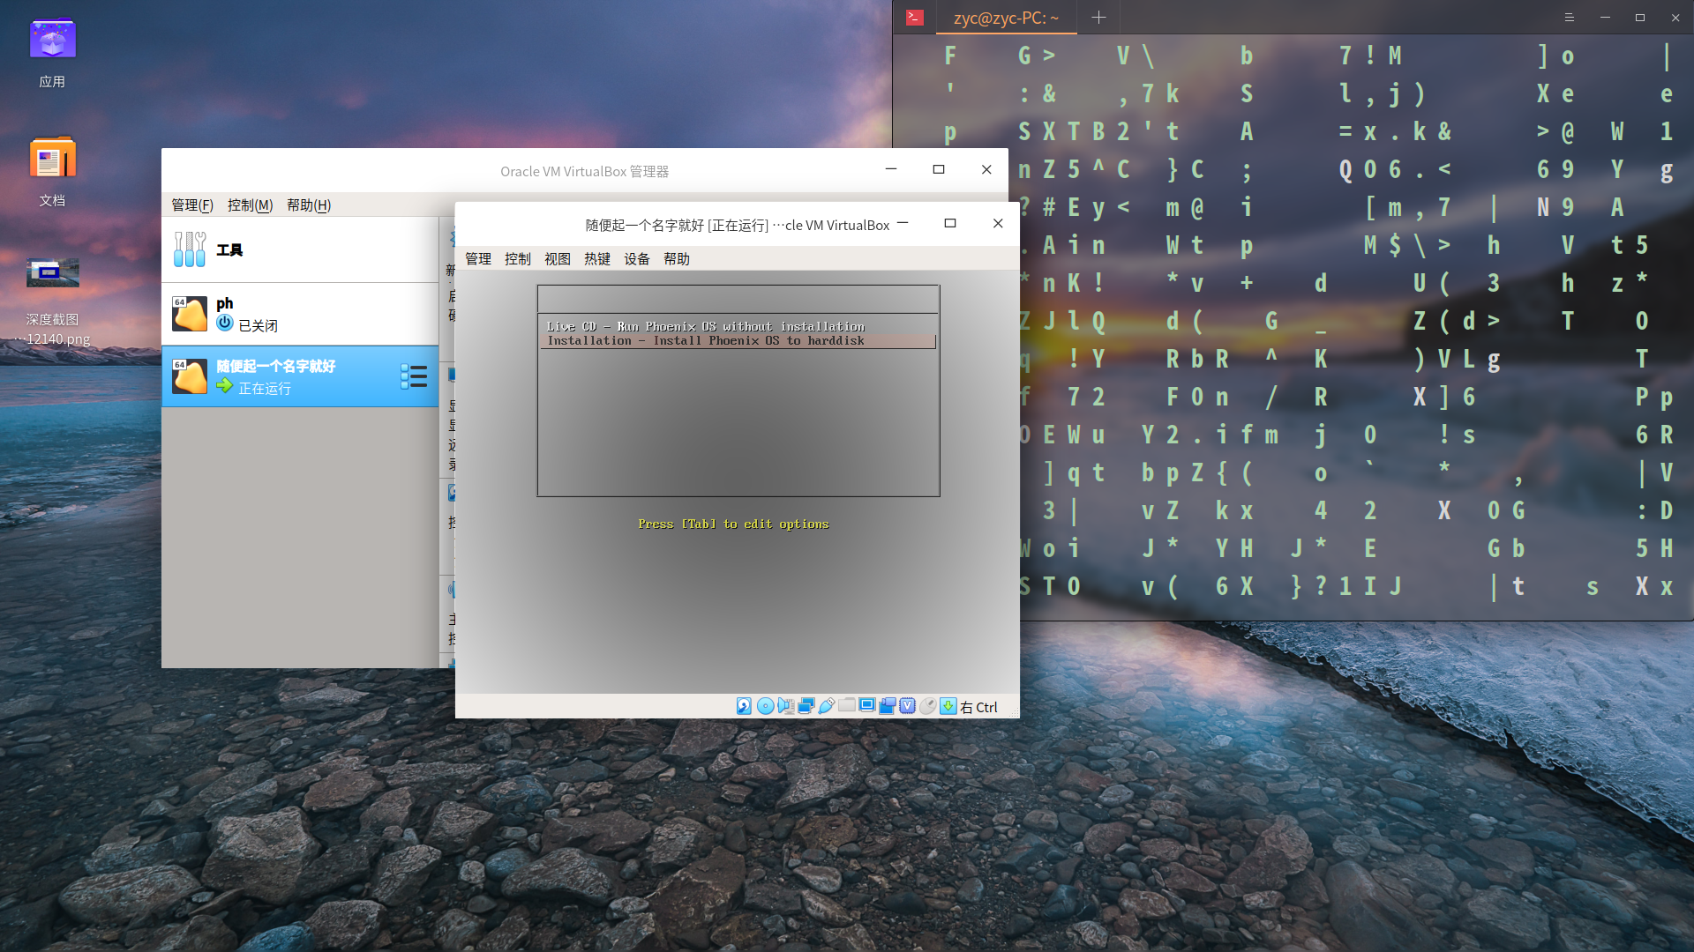This screenshot has height=952, width=1694.
Task: Close the running VM window
Action: [x=998, y=223]
